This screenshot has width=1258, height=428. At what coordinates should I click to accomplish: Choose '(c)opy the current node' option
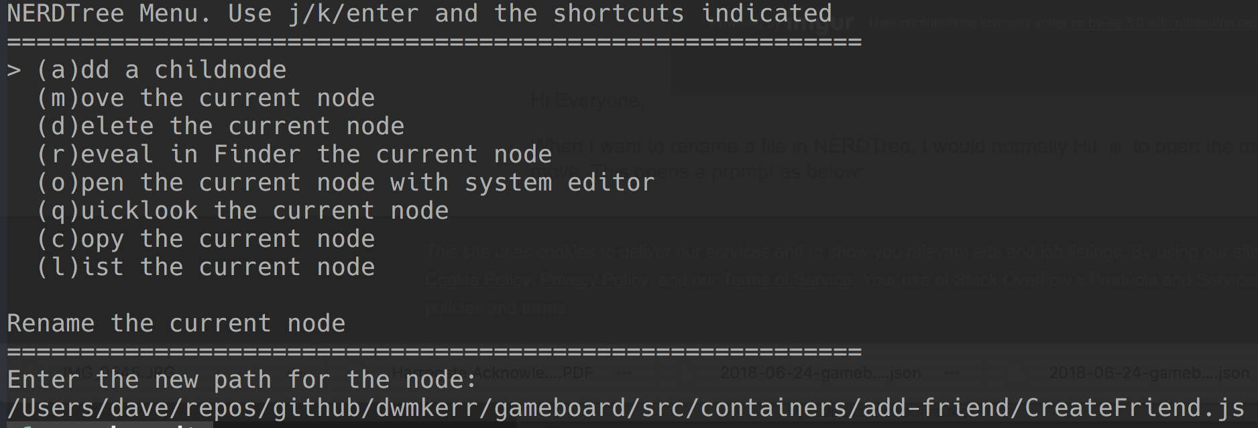click(205, 239)
